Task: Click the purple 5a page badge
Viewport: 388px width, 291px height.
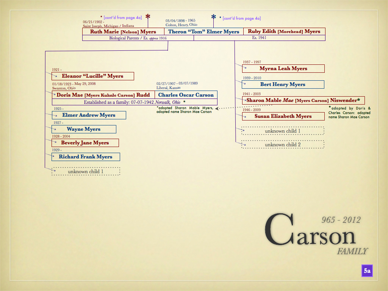Action: coord(367,271)
